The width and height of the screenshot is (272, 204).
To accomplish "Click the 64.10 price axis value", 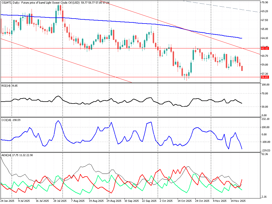I will click(265, 38).
